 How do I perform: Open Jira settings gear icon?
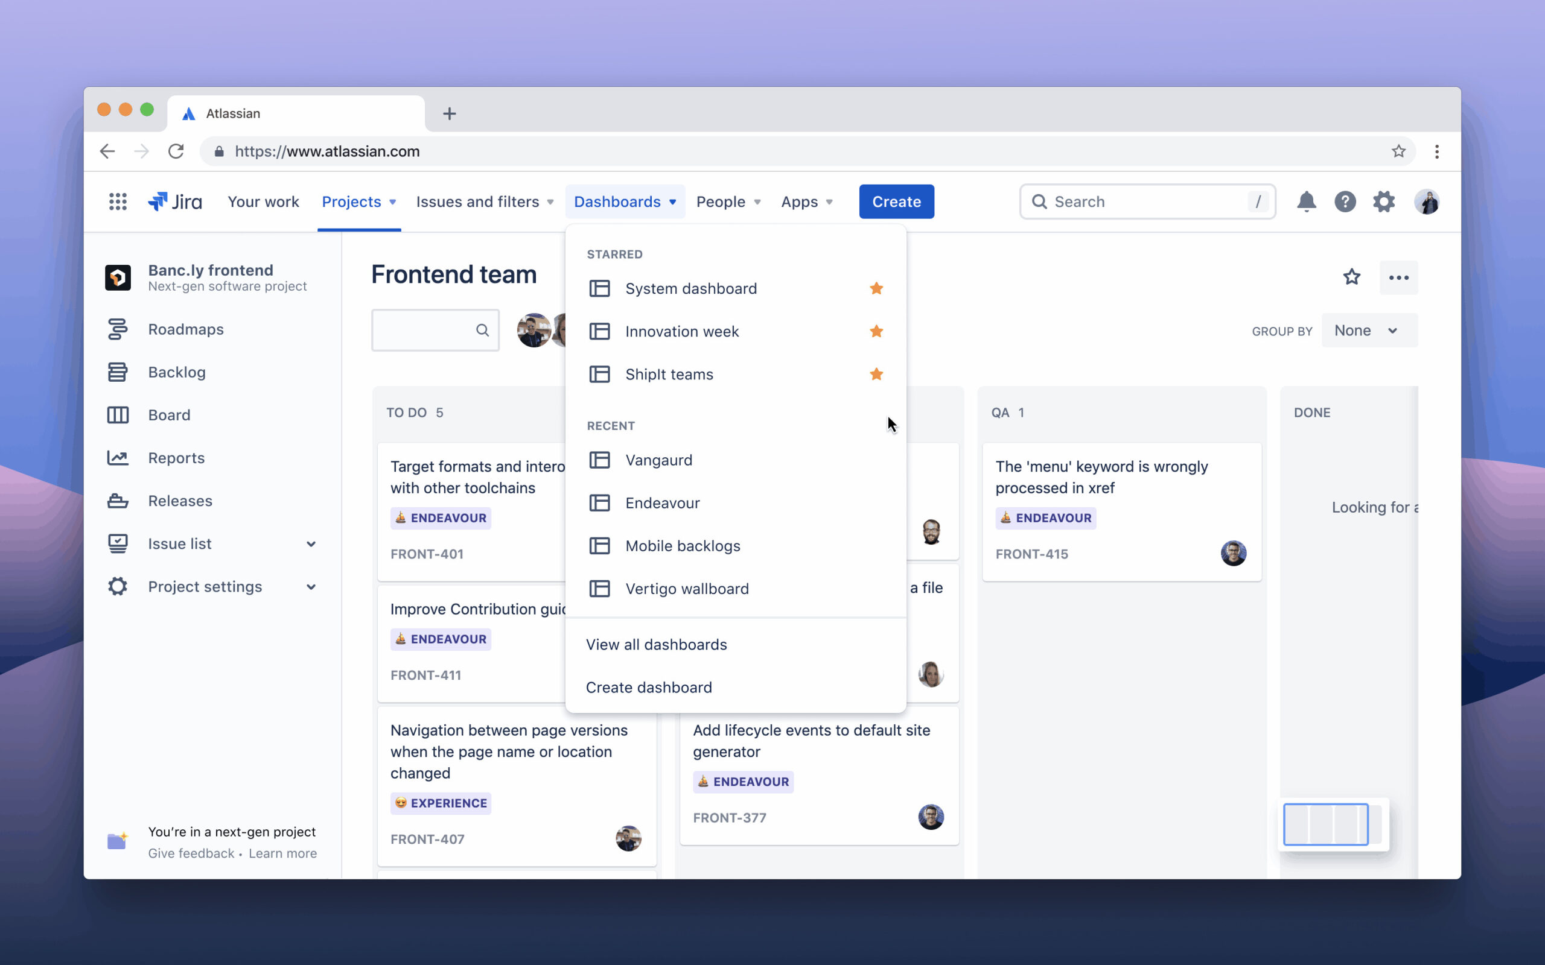1383,201
